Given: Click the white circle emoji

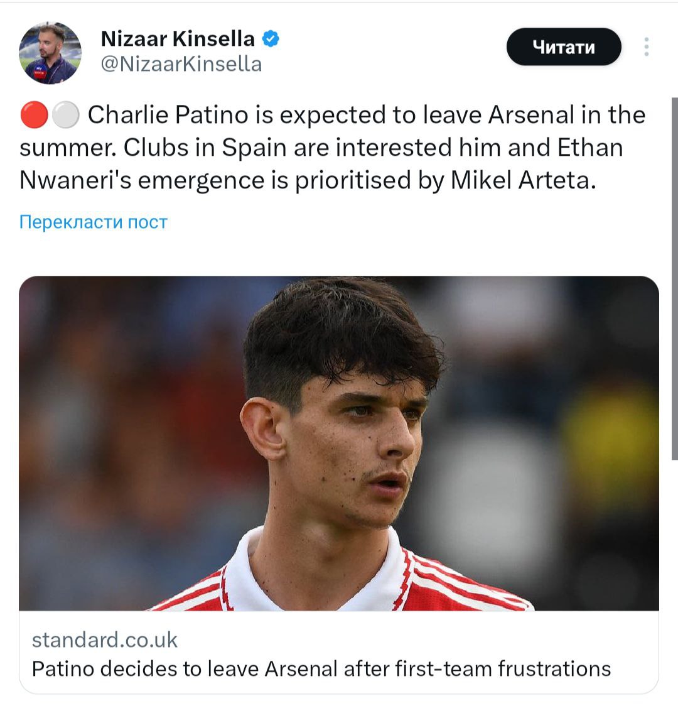Looking at the screenshot, I should click(x=65, y=116).
